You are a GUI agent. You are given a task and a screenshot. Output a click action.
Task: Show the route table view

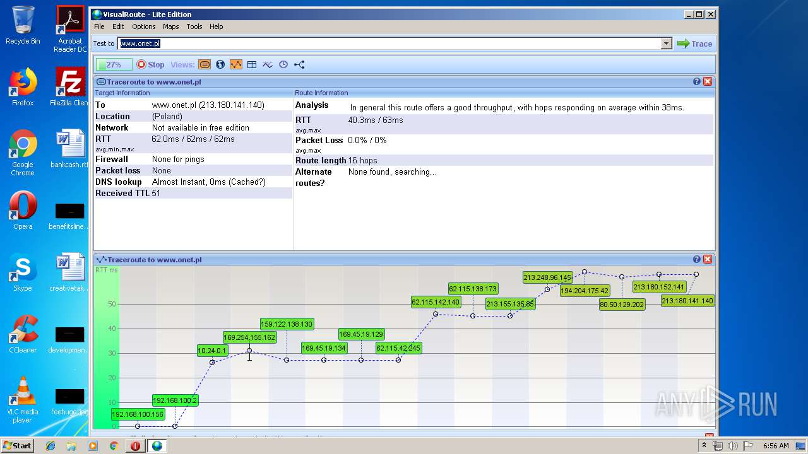point(252,64)
